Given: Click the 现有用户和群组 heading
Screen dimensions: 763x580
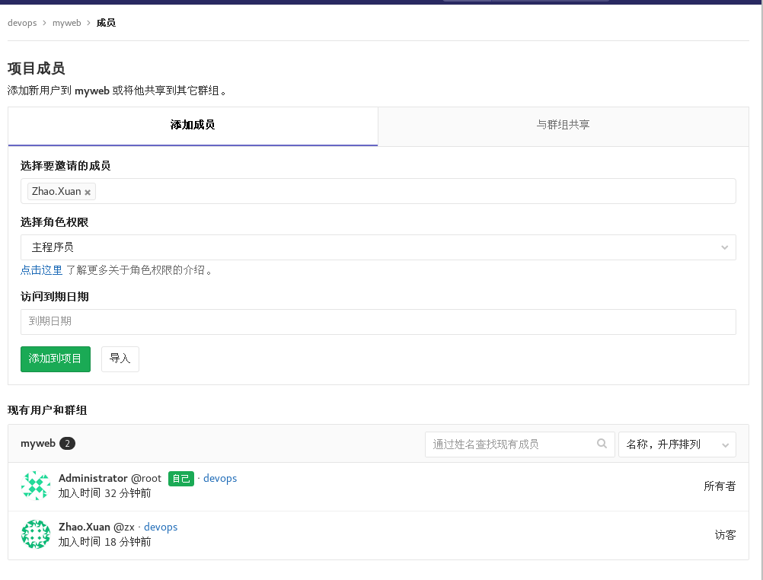Looking at the screenshot, I should pos(47,410).
